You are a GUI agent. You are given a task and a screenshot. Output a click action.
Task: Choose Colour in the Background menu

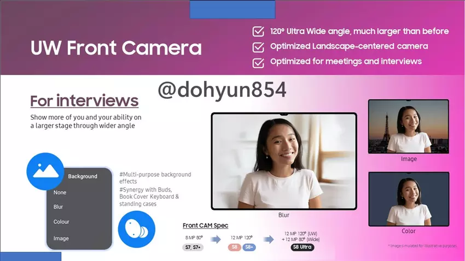pos(61,222)
